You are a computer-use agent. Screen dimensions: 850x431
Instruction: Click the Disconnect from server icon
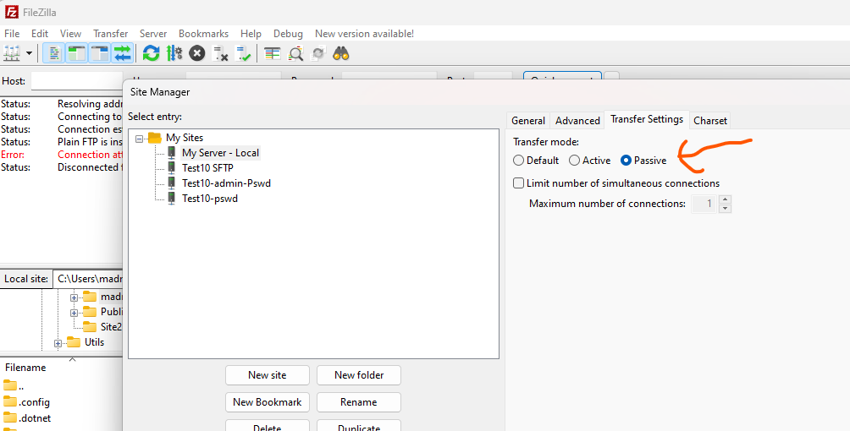220,53
